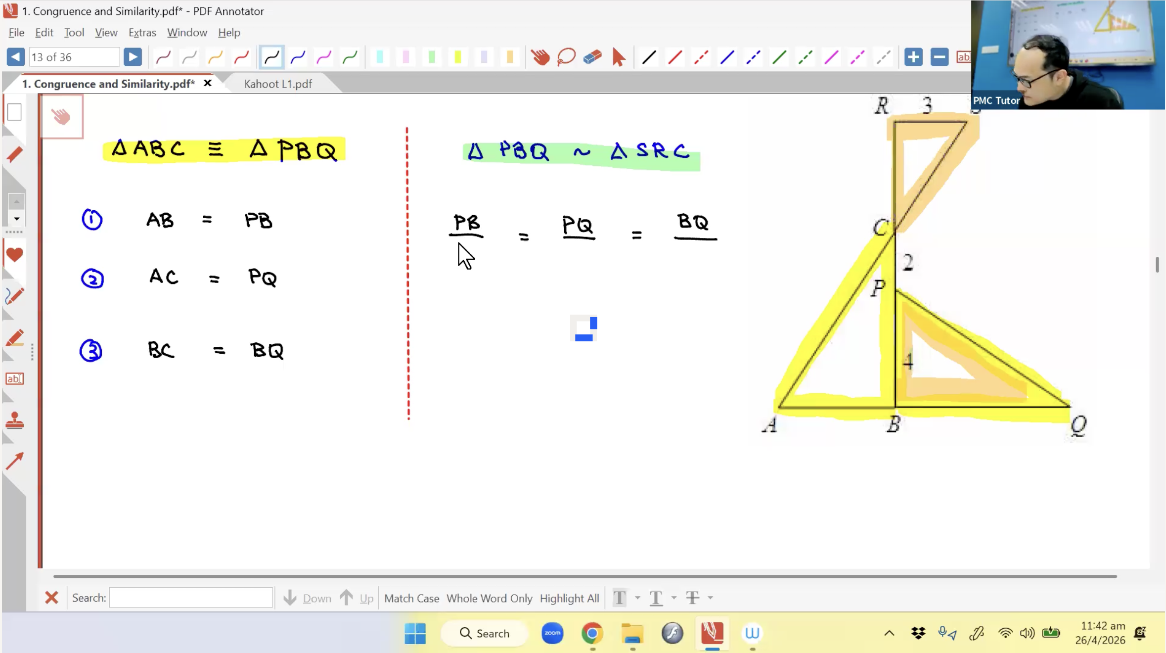Select the Stamp tool in sidebar
This screenshot has width=1166, height=653.
point(14,421)
